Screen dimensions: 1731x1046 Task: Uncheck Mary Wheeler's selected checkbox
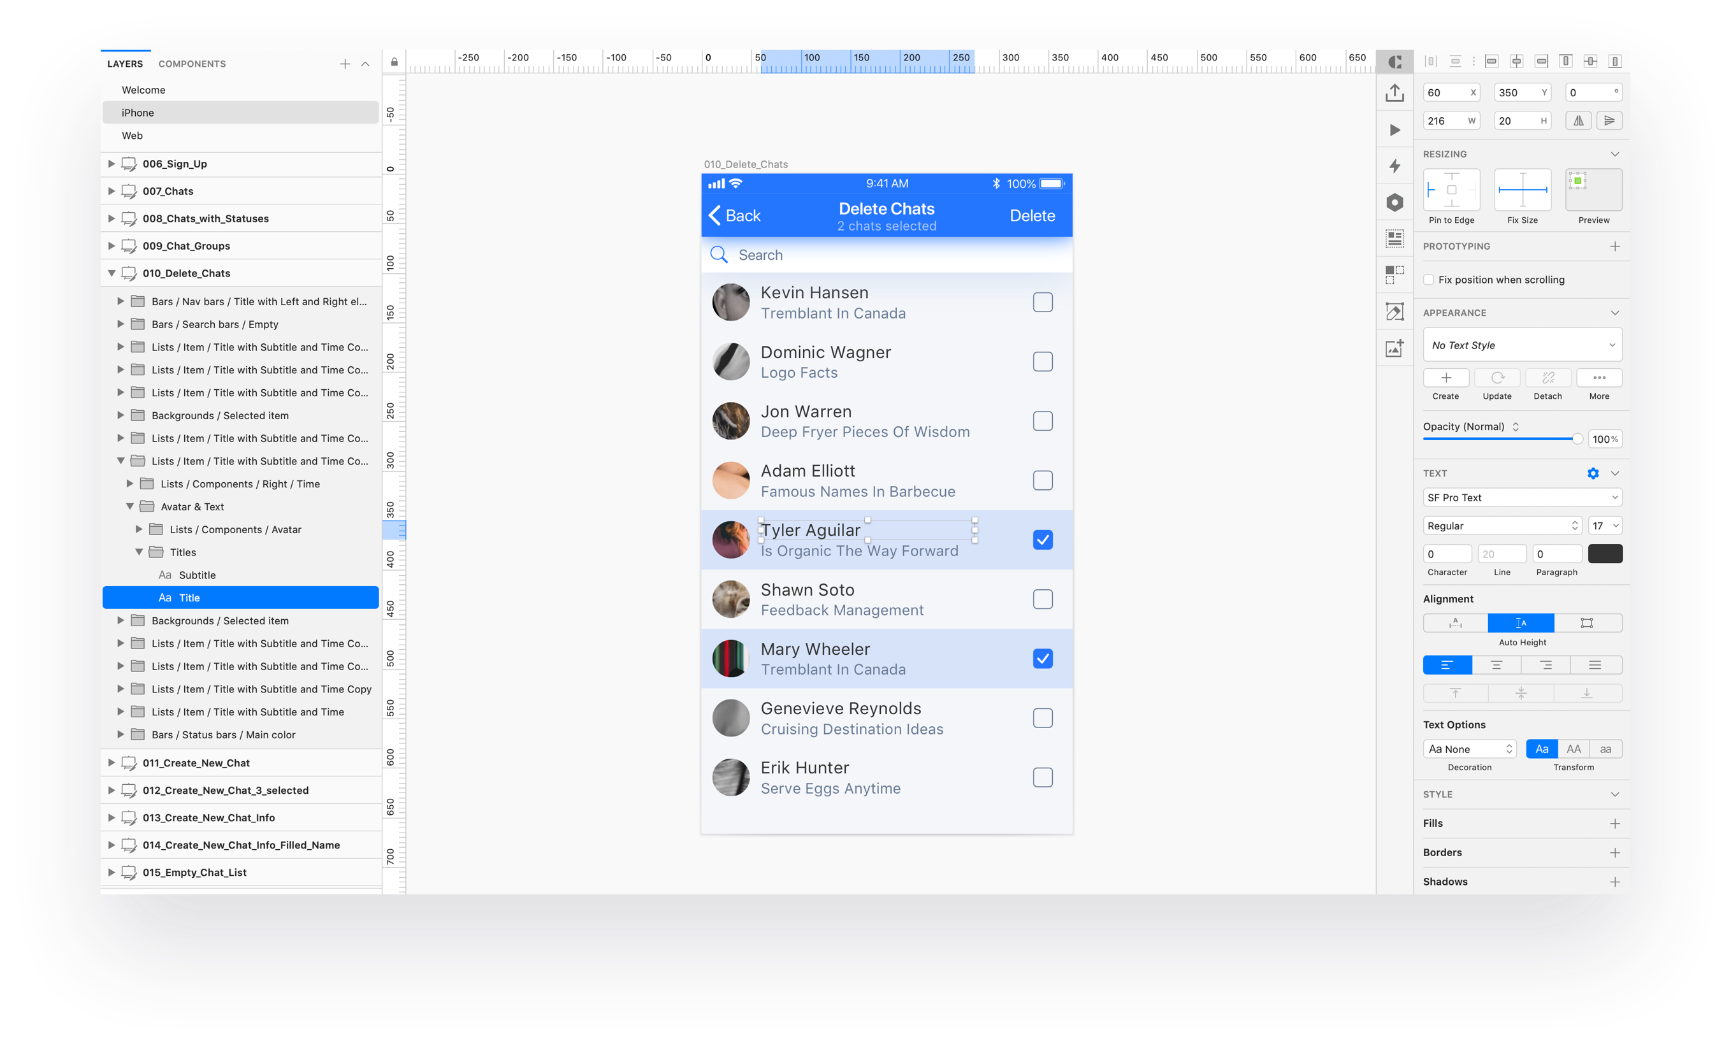tap(1043, 659)
